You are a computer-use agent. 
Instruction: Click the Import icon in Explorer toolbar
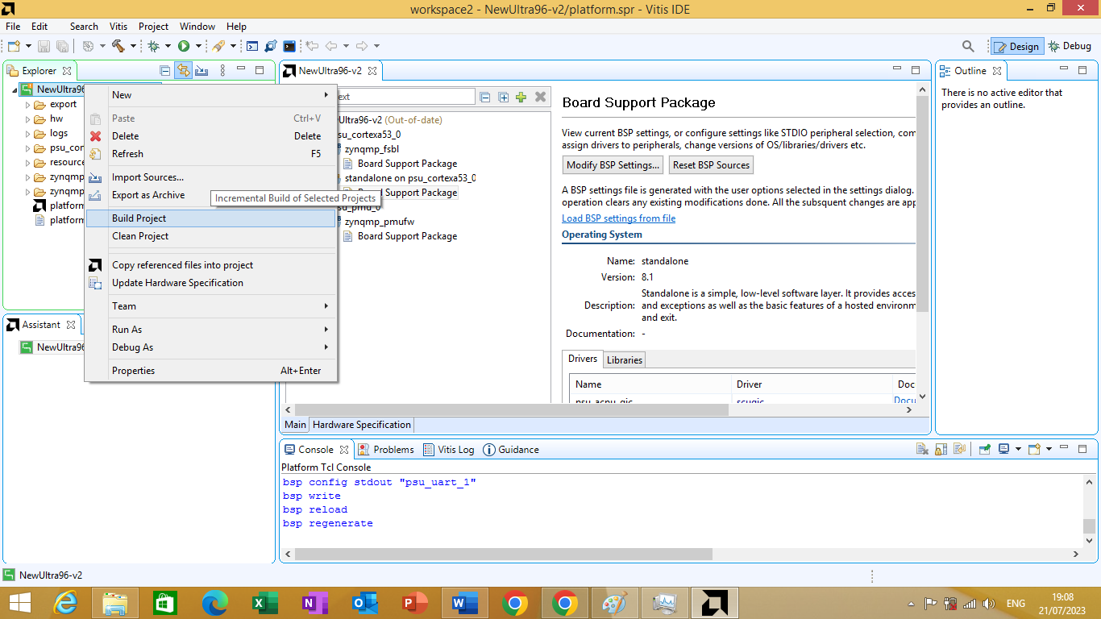(202, 71)
